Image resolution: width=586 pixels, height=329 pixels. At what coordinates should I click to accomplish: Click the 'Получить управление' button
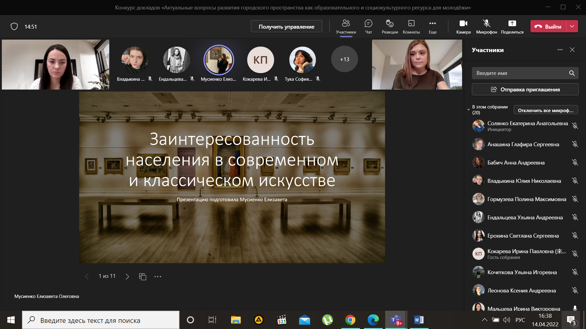point(286,27)
